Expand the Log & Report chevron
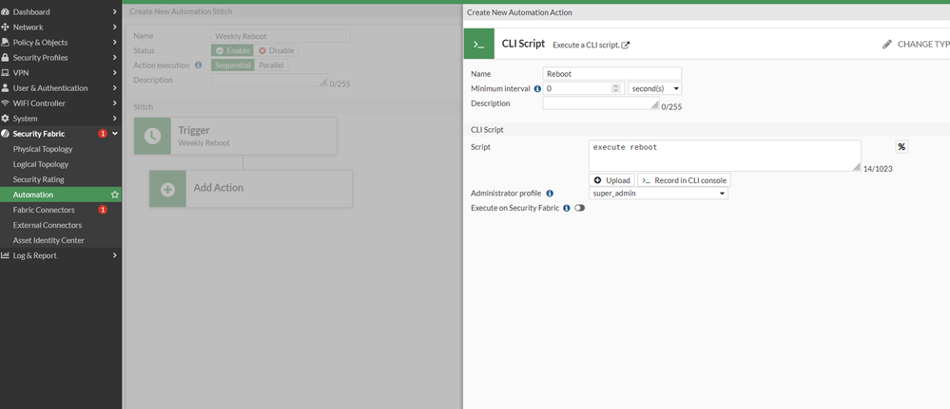 114,255
